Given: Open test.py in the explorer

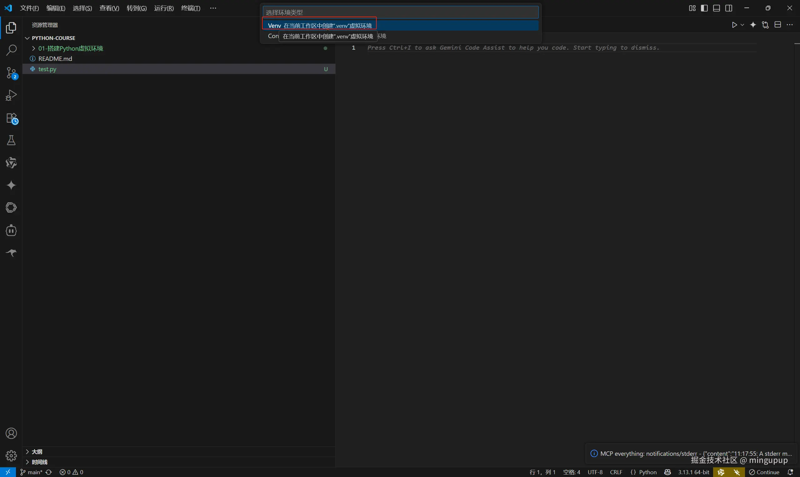Looking at the screenshot, I should coord(47,69).
